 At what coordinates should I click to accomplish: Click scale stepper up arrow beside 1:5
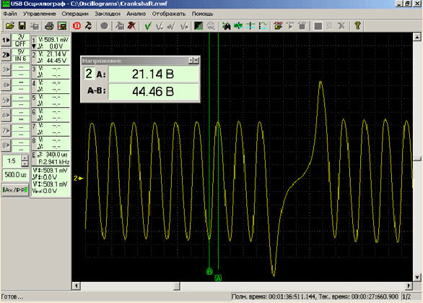(25, 158)
